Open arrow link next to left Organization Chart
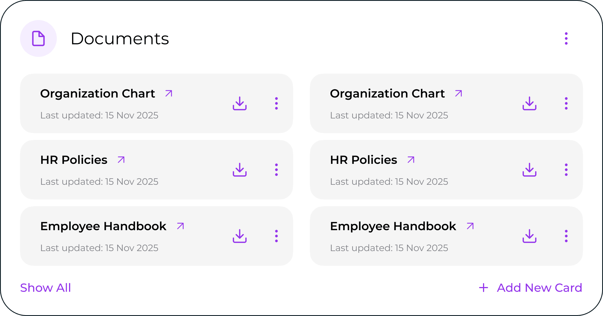603x316 pixels. pos(169,93)
